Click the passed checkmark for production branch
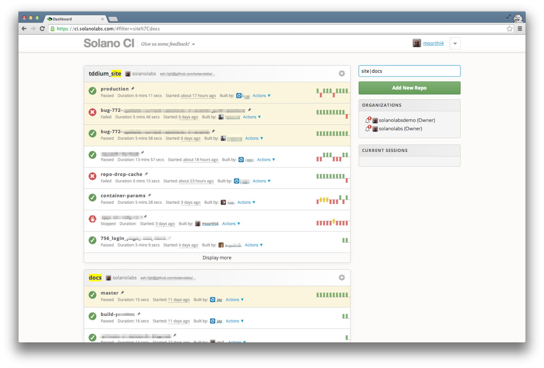544x368 pixels. [92, 91]
